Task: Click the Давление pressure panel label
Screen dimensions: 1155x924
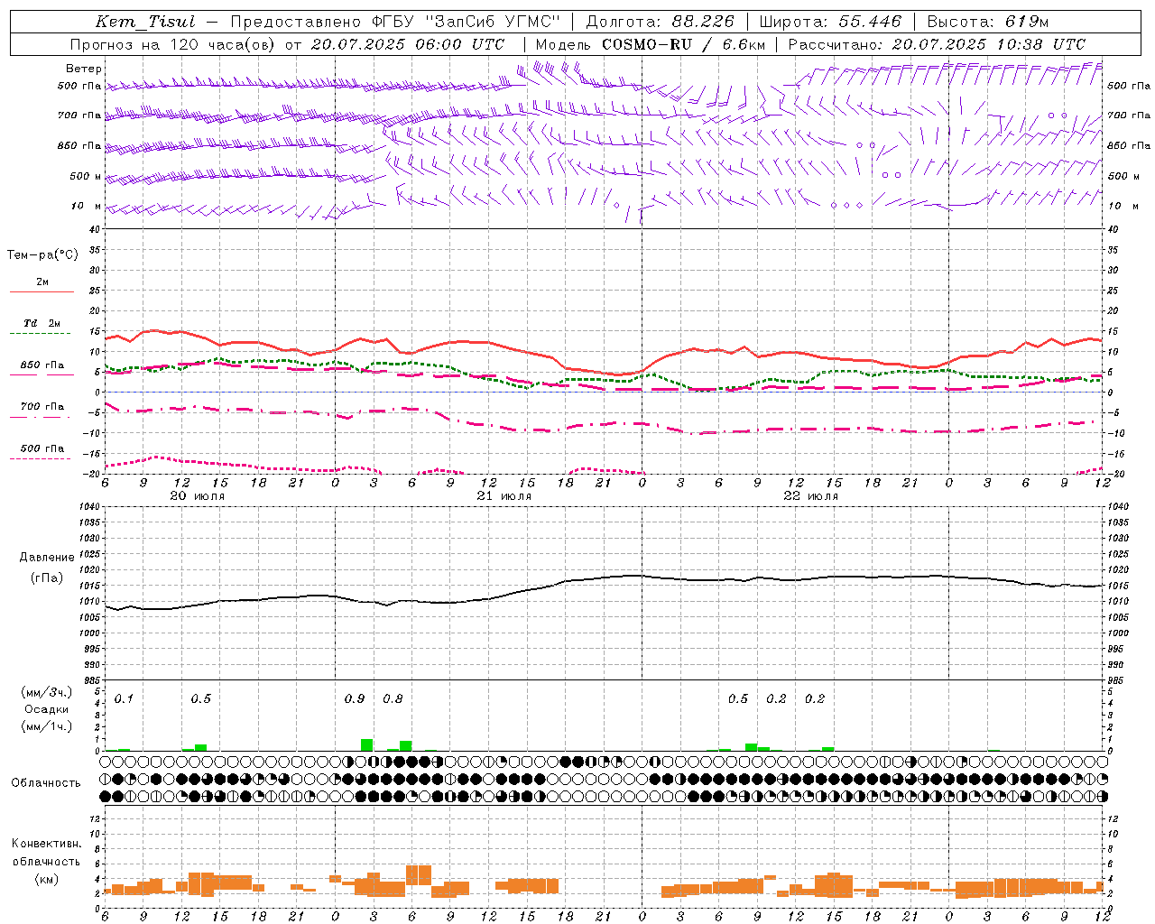Action: (x=47, y=558)
